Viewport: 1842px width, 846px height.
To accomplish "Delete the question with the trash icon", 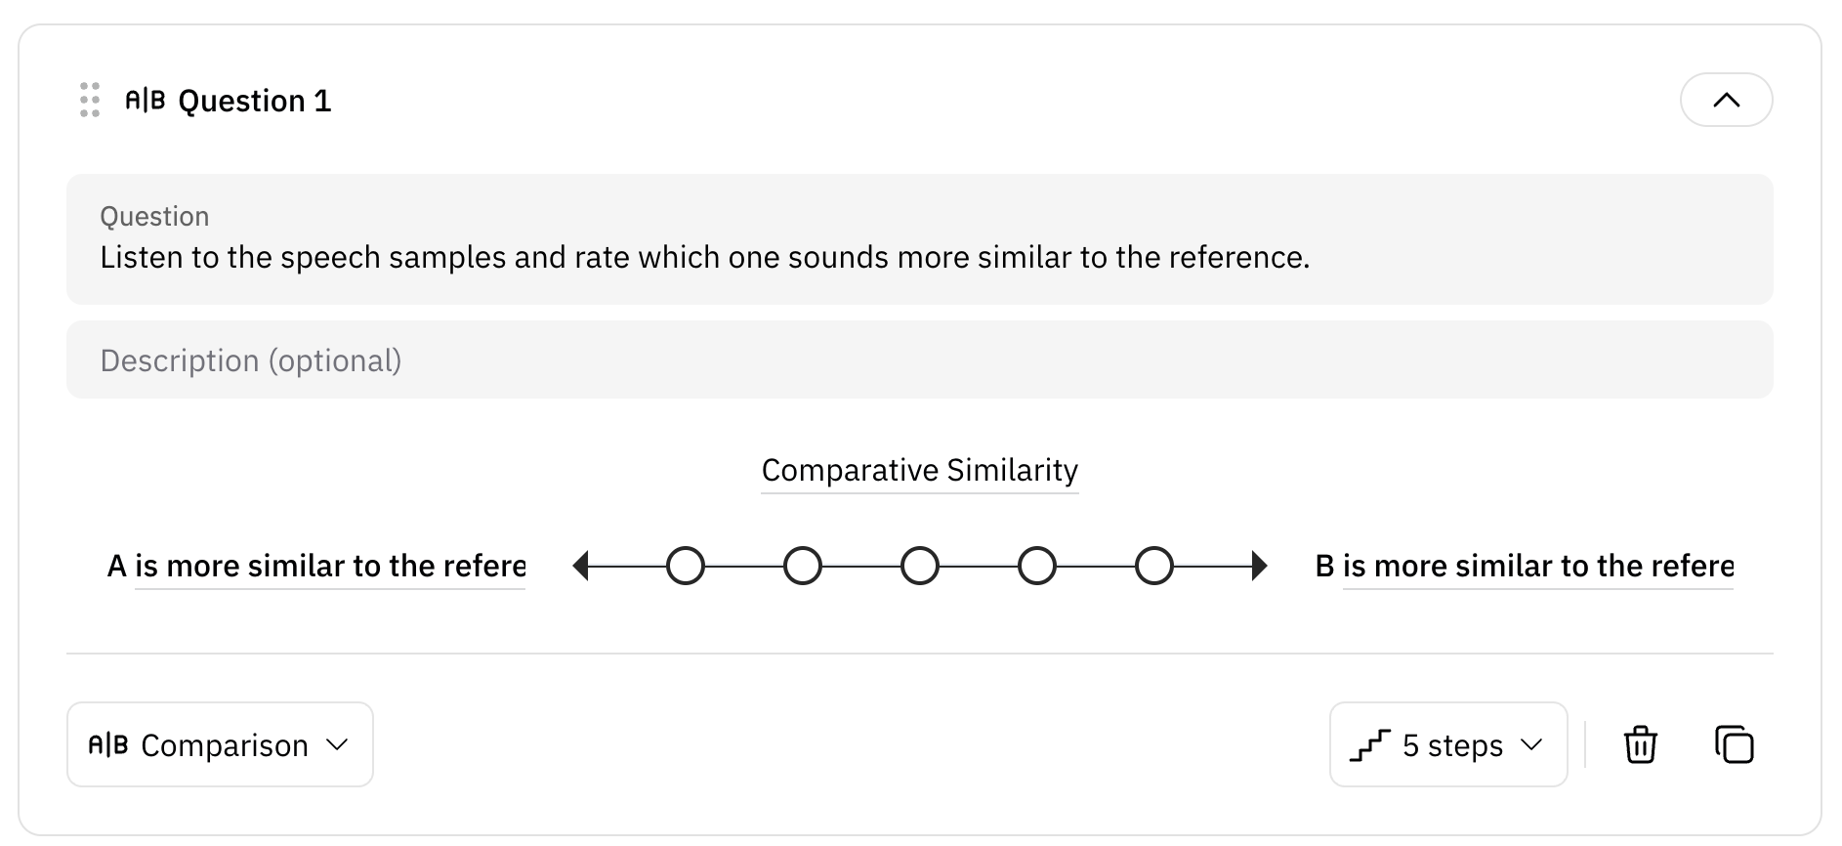I will [x=1641, y=744].
